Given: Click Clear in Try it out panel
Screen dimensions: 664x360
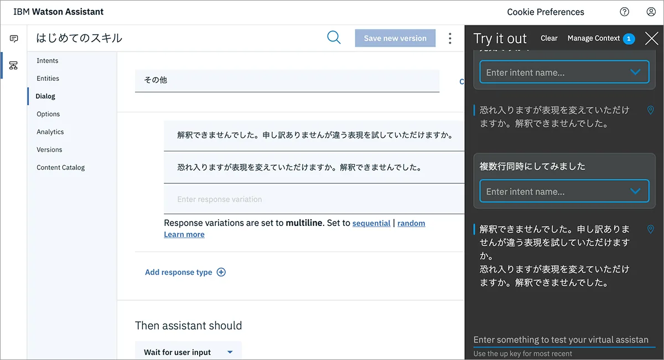Looking at the screenshot, I should tap(549, 38).
